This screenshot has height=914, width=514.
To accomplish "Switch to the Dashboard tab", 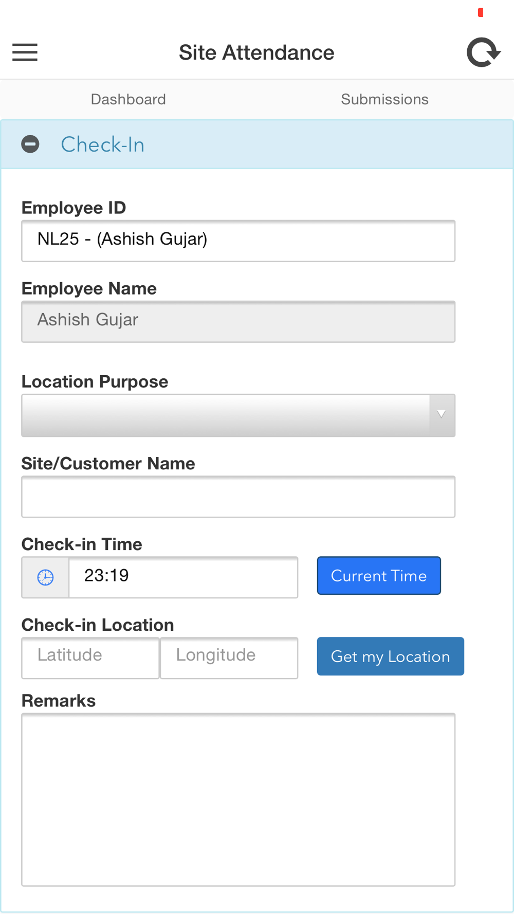I will pyautogui.click(x=128, y=99).
